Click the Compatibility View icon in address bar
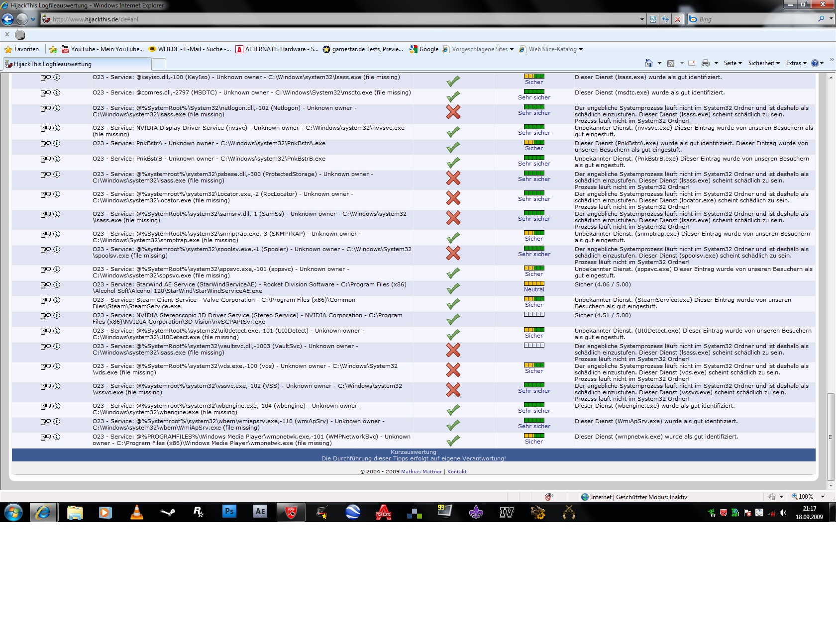The image size is (836, 625). 653,19
